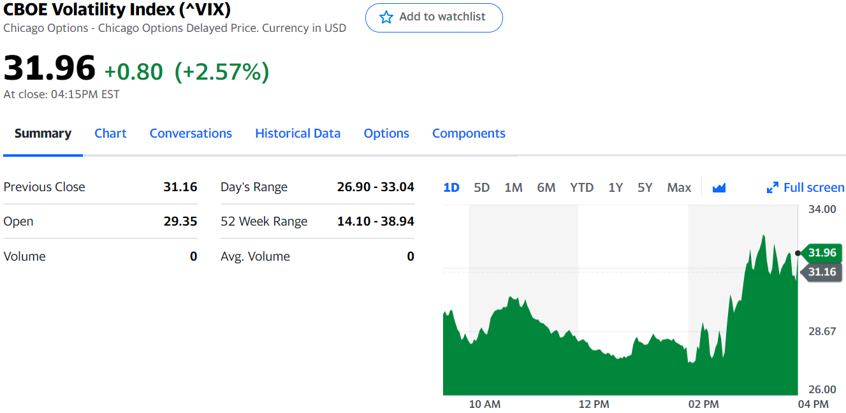Click the Previous Close value 31.16 in table

click(180, 187)
